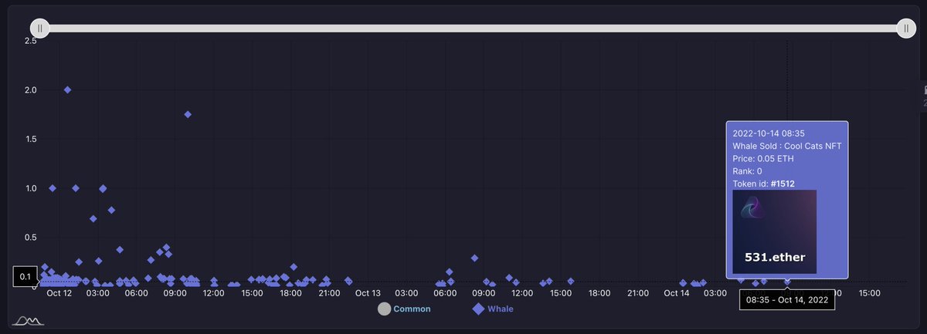Viewport: 927px width, 334px height.
Task: Click the whale point at 1.75 ETH
Action: (188, 114)
